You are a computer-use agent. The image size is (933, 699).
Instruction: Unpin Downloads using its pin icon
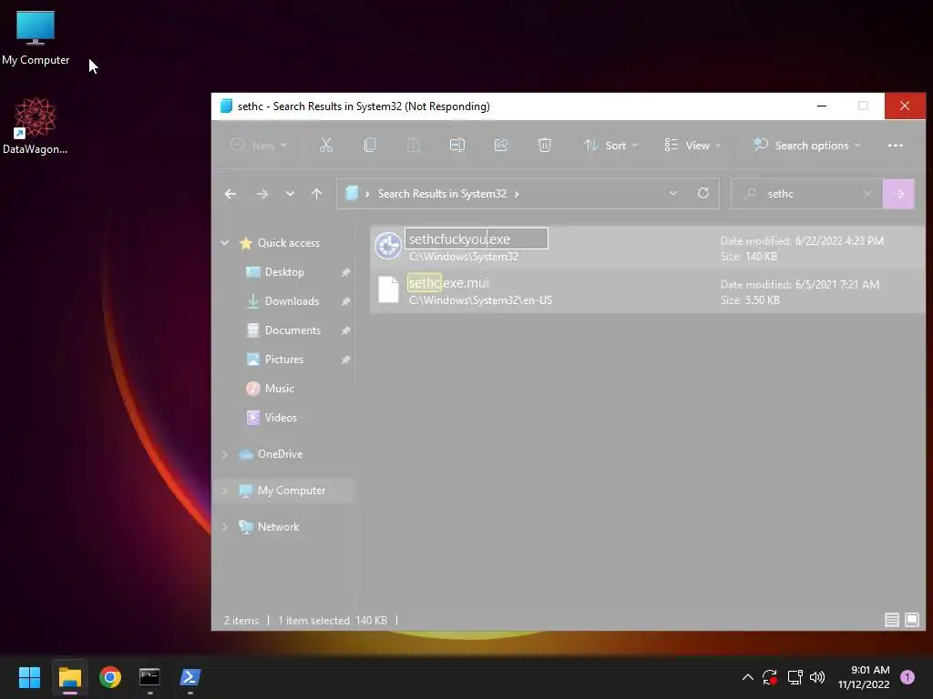click(345, 301)
